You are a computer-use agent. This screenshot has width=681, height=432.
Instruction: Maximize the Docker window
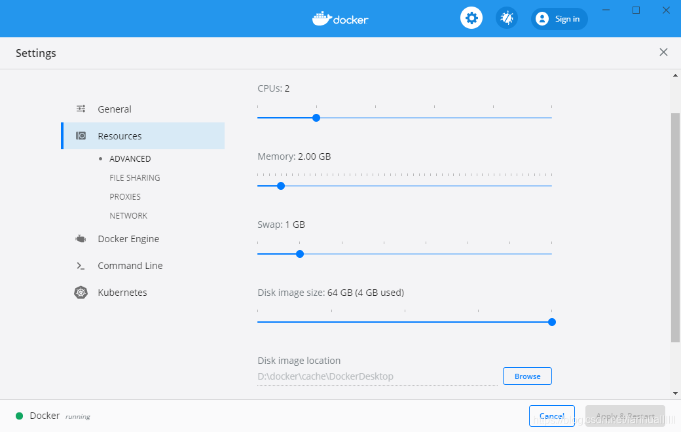(x=636, y=10)
